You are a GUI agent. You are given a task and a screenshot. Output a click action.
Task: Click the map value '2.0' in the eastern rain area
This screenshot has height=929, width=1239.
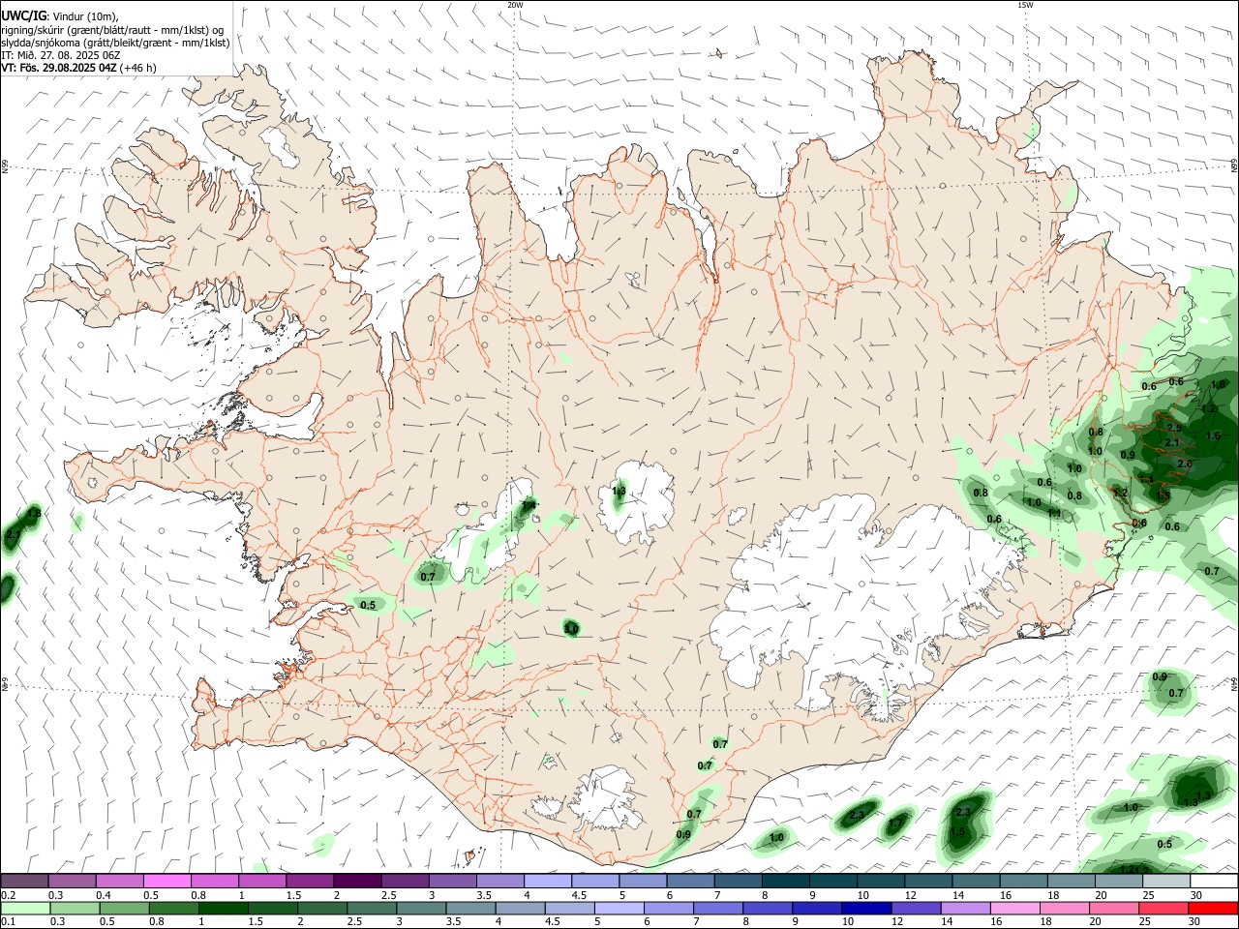1184,464
